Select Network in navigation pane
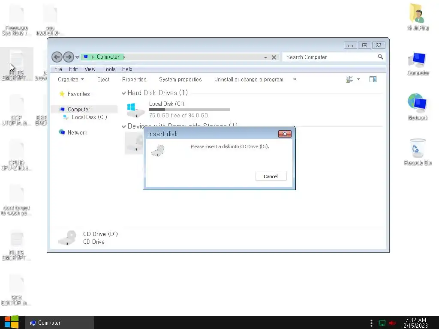 pos(73,132)
